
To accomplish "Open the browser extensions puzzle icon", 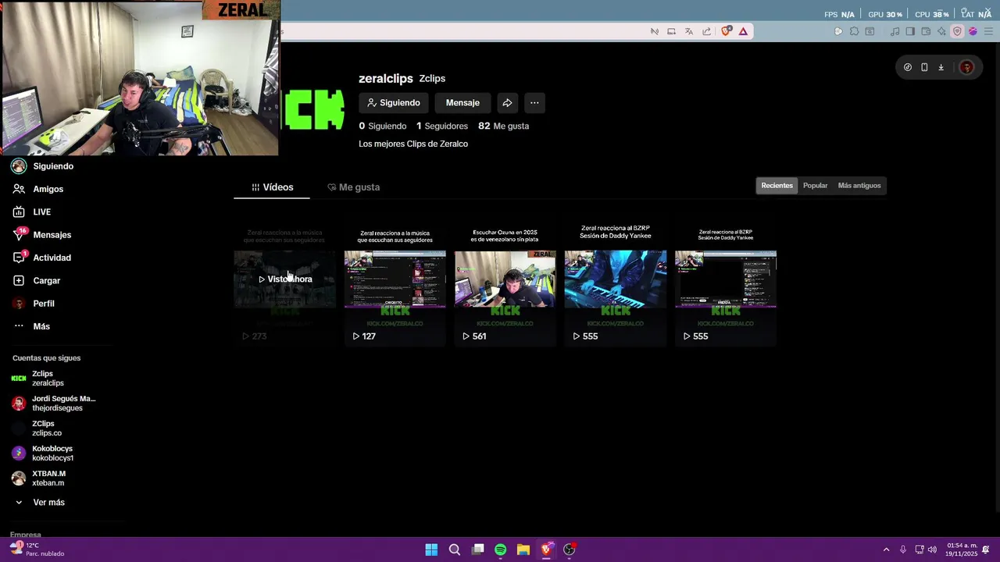I will 854,31.
